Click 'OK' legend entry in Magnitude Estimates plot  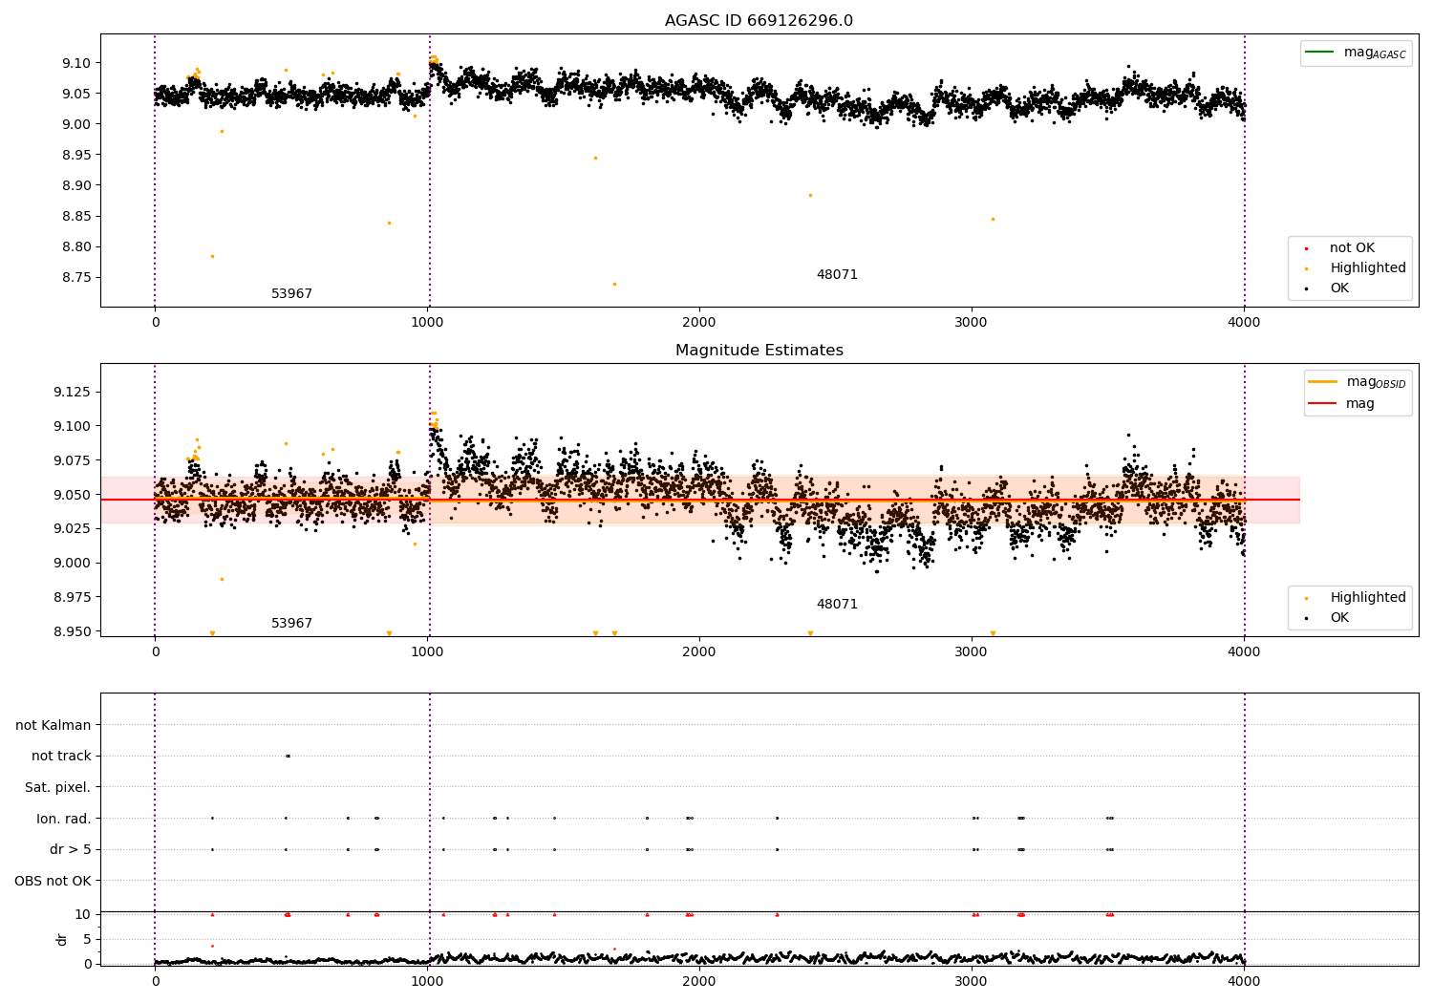(x=1339, y=618)
